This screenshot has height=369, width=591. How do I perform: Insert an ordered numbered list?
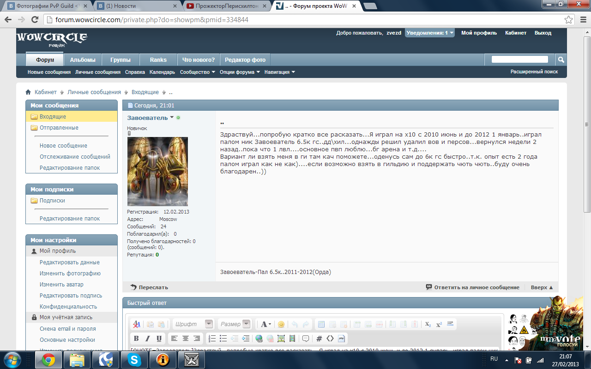click(212, 339)
